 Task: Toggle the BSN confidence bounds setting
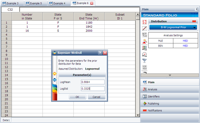coord(161,46)
